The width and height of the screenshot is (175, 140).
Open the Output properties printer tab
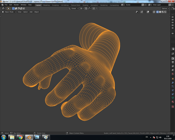pos(173,62)
